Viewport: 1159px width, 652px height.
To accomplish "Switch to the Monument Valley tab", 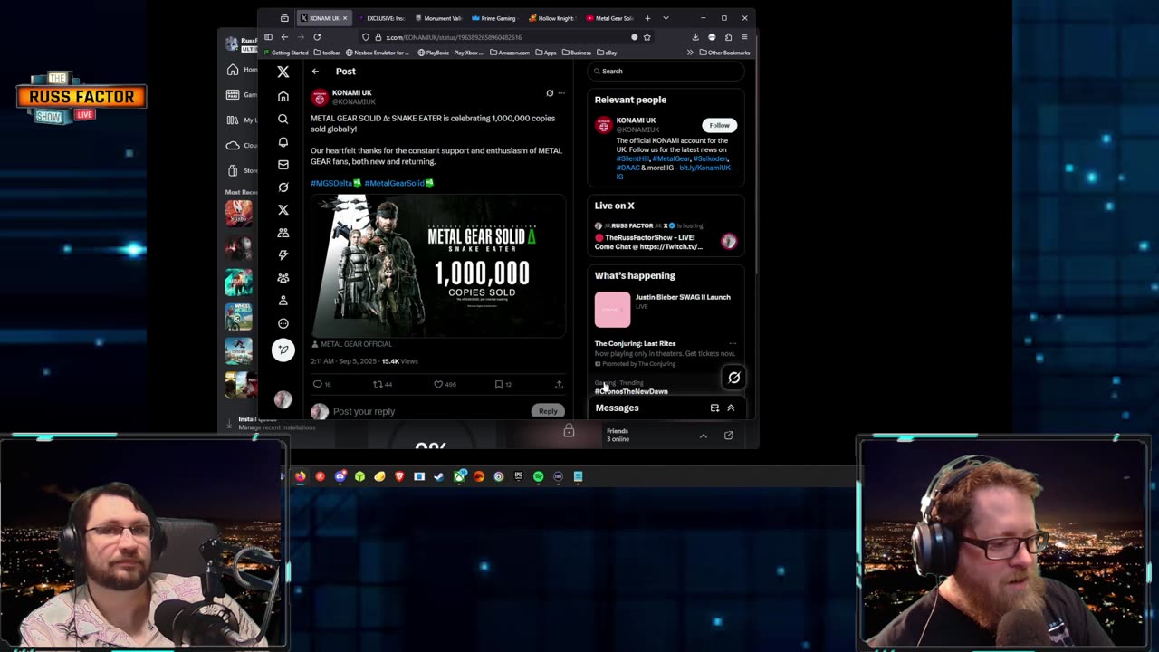I will [438, 18].
